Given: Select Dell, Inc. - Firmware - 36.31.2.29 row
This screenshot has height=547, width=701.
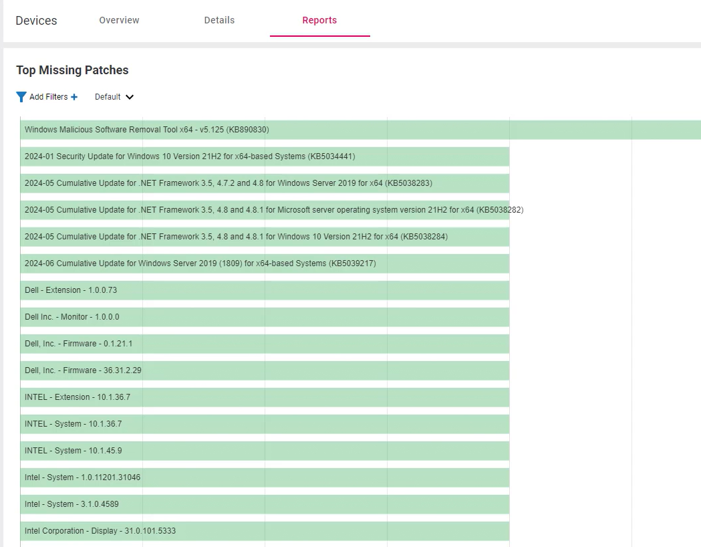Looking at the screenshot, I should pos(265,370).
